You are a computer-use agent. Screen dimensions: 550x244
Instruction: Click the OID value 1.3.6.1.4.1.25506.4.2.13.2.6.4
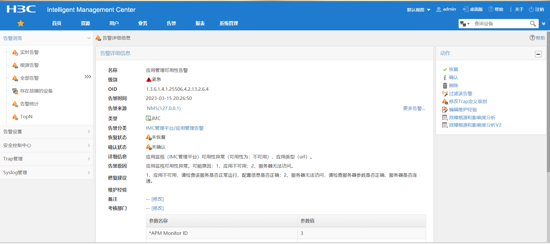tap(177, 89)
